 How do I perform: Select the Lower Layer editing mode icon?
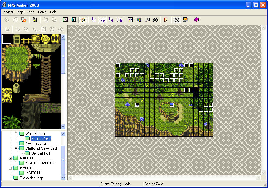pyautogui.click(x=65, y=20)
